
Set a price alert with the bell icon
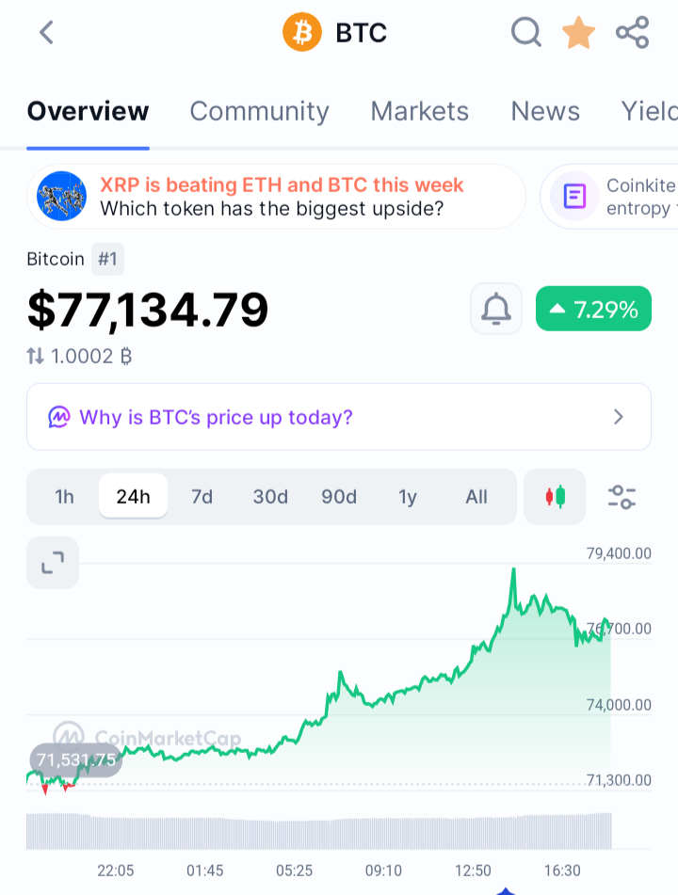(496, 309)
